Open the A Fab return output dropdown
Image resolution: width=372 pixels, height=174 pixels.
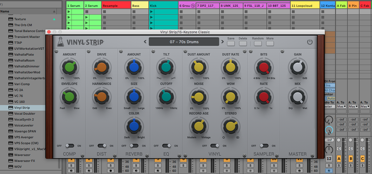(341, 107)
